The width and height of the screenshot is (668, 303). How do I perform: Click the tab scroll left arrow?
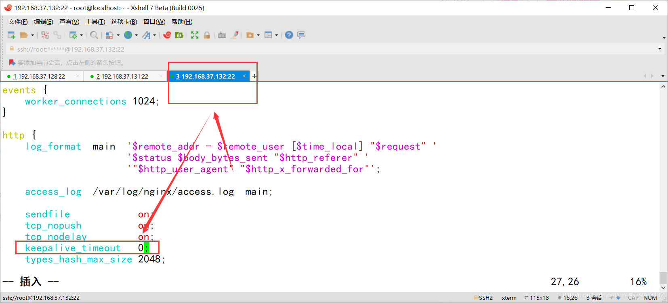click(x=645, y=76)
